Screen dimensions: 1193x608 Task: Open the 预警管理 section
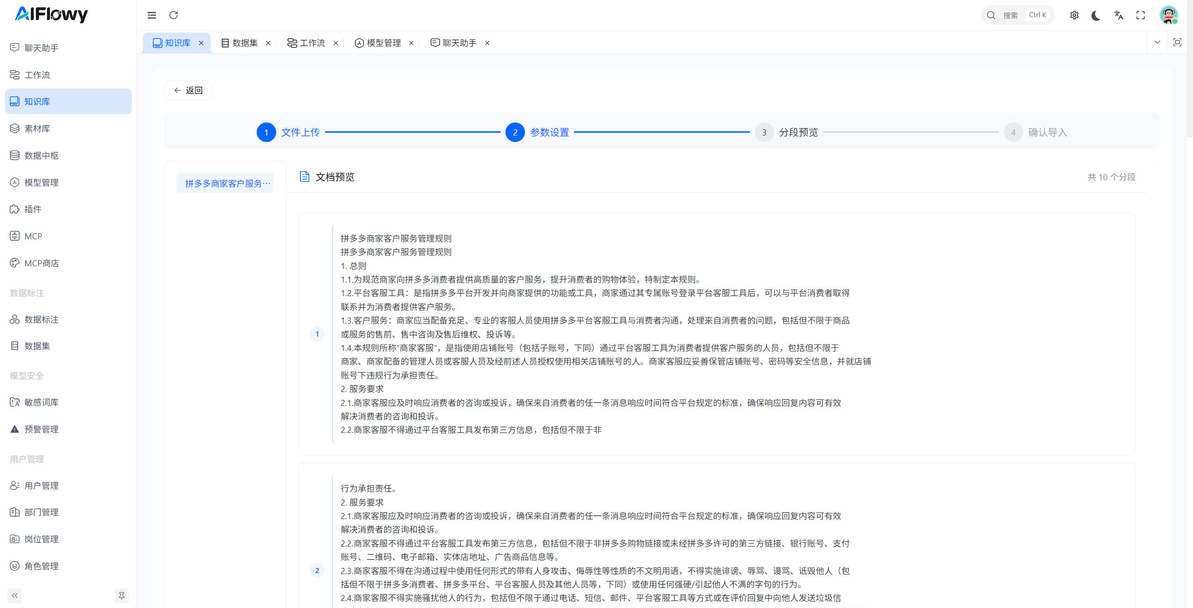(41, 429)
